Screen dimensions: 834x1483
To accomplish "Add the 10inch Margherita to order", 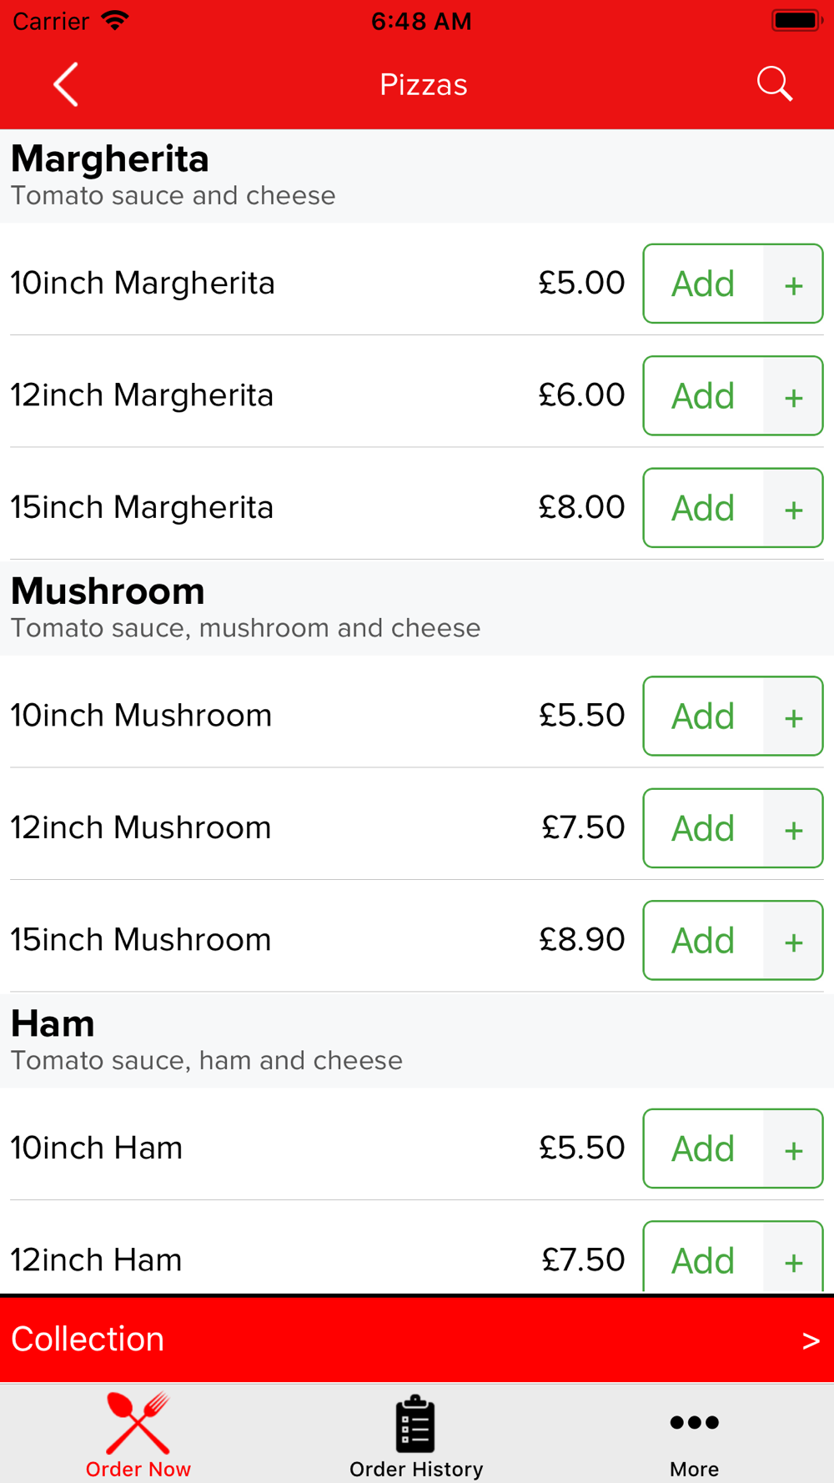I will click(703, 284).
